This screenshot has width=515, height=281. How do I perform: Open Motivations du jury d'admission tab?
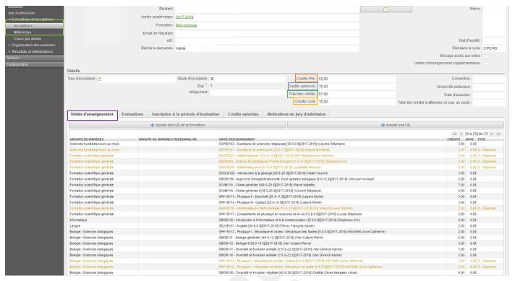(x=297, y=114)
